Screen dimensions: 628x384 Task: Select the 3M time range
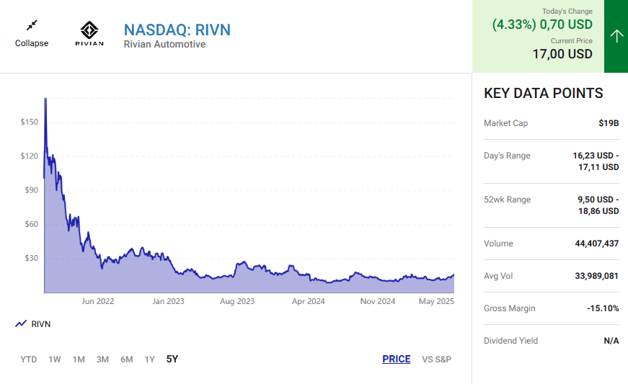[x=102, y=360]
